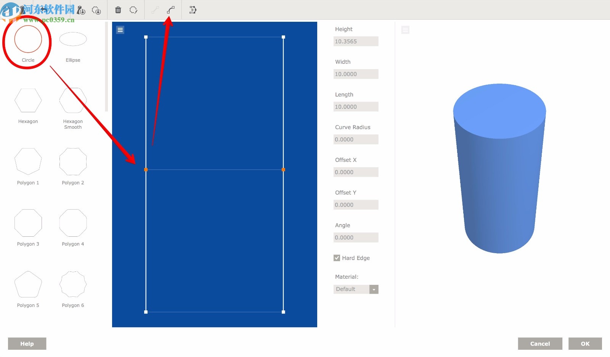Click the Width value field

tap(356, 74)
